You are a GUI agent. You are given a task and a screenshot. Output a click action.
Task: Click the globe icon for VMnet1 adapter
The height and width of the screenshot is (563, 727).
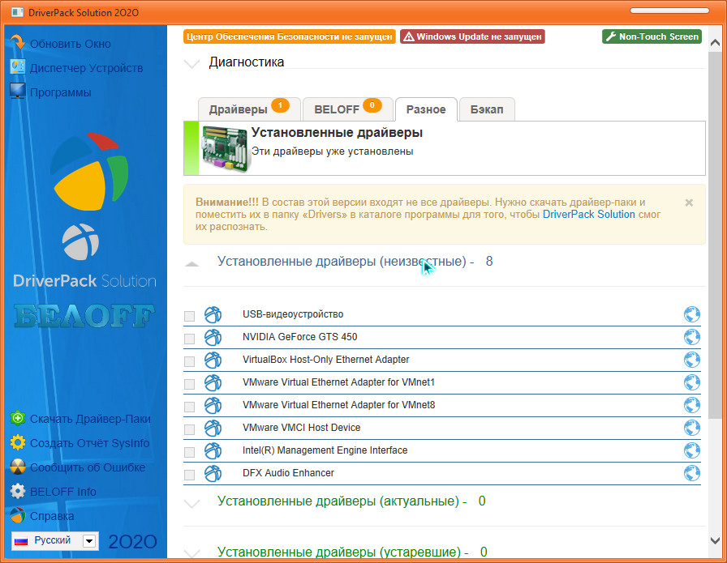[692, 382]
